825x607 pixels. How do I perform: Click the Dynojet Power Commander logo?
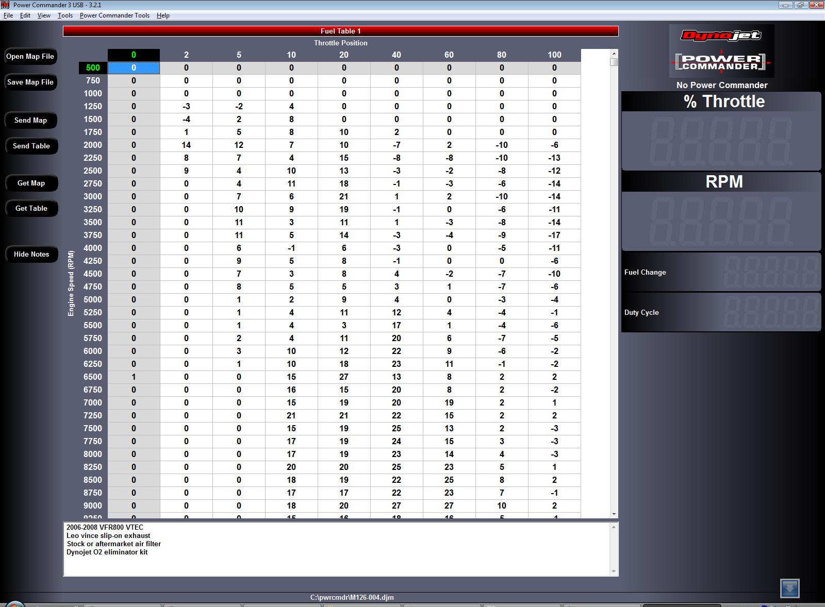(x=721, y=51)
